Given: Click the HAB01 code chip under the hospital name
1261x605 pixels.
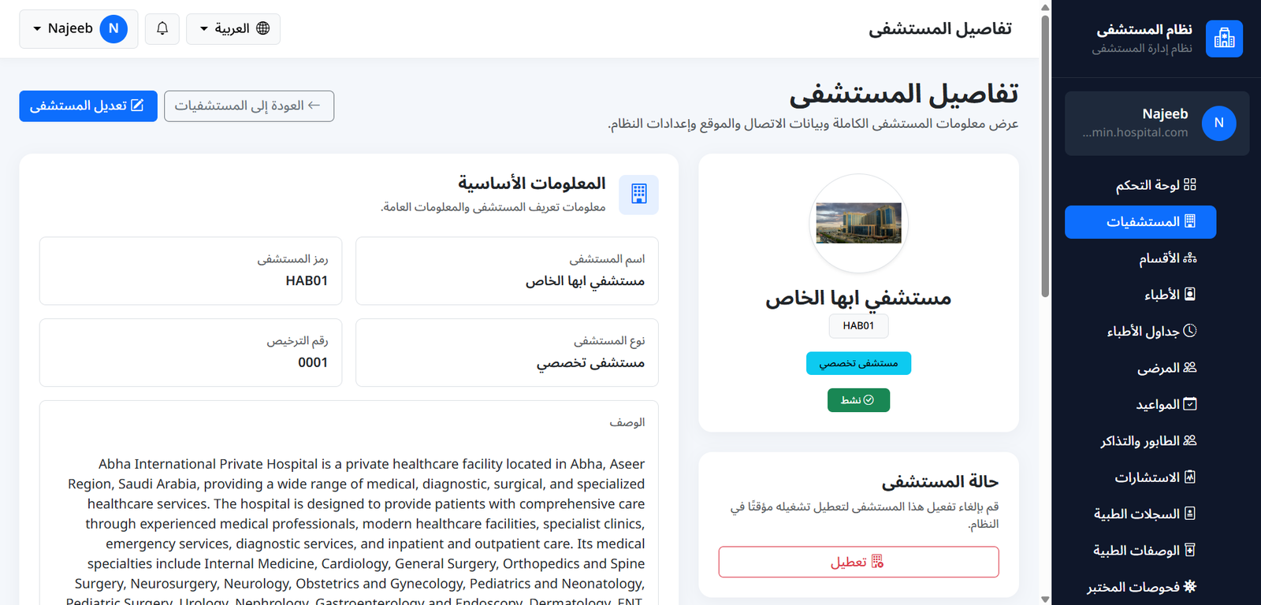Looking at the screenshot, I should click(858, 326).
